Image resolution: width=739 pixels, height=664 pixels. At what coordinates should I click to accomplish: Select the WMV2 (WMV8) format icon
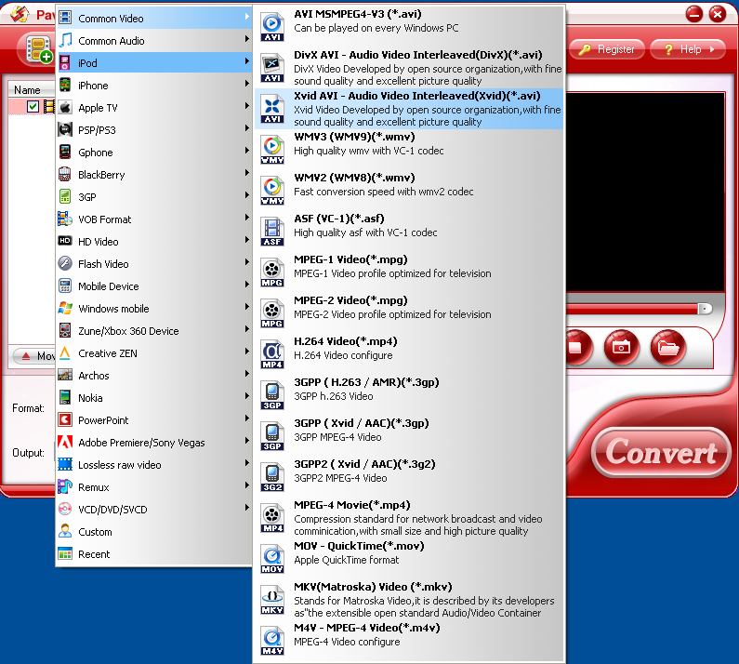[x=272, y=191]
